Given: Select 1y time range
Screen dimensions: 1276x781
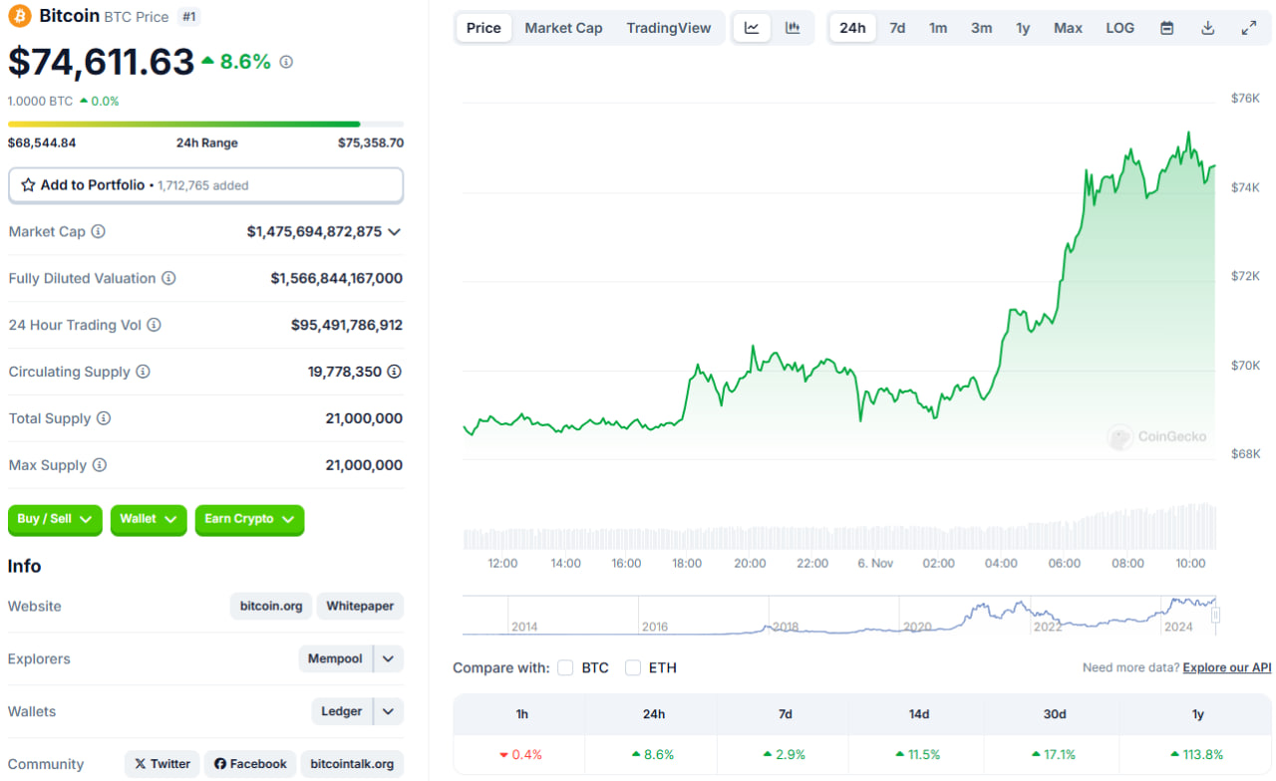Looking at the screenshot, I should 1023,28.
